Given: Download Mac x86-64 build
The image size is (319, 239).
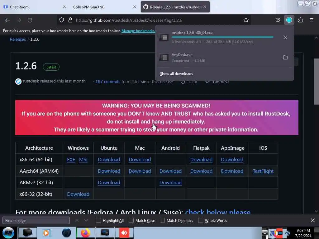Looking at the screenshot, I should pyautogui.click(x=140, y=160).
